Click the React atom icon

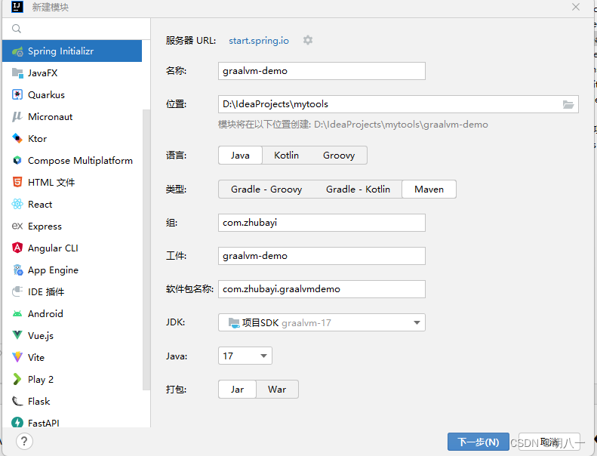[17, 204]
